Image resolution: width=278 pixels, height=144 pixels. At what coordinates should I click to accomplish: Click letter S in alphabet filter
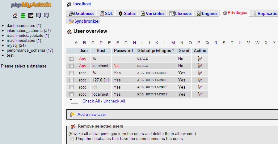224,43
